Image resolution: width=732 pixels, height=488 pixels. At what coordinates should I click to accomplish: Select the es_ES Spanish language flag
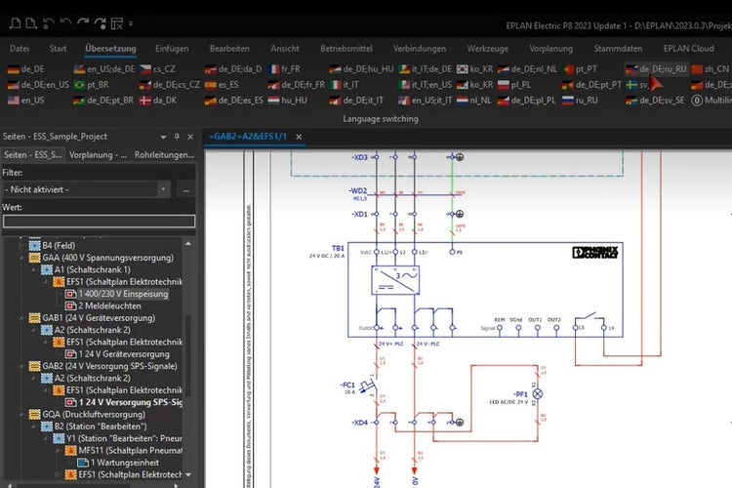221,85
